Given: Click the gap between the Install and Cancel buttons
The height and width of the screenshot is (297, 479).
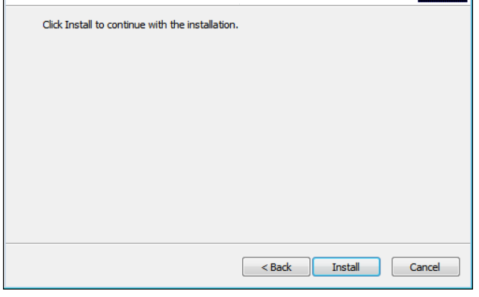Looking at the screenshot, I should coord(386,267).
